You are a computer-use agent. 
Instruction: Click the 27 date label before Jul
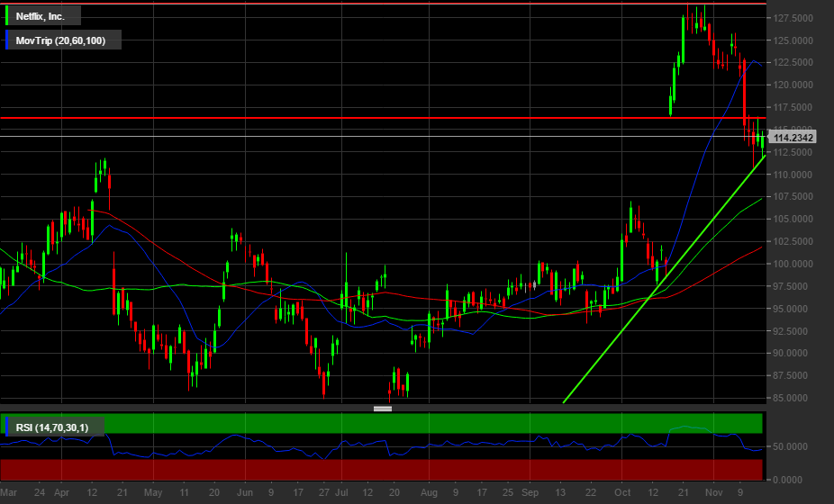[324, 492]
